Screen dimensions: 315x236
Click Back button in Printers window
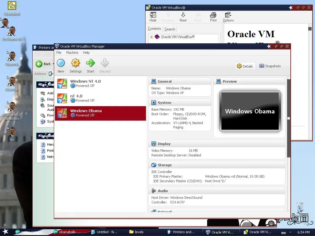pos(44,64)
